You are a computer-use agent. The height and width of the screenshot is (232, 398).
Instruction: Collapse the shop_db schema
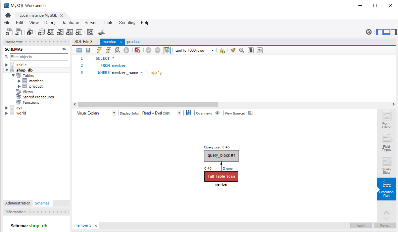[7, 70]
